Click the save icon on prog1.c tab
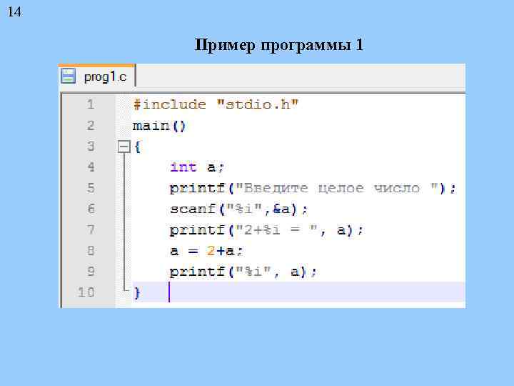The image size is (514, 386). (x=69, y=76)
